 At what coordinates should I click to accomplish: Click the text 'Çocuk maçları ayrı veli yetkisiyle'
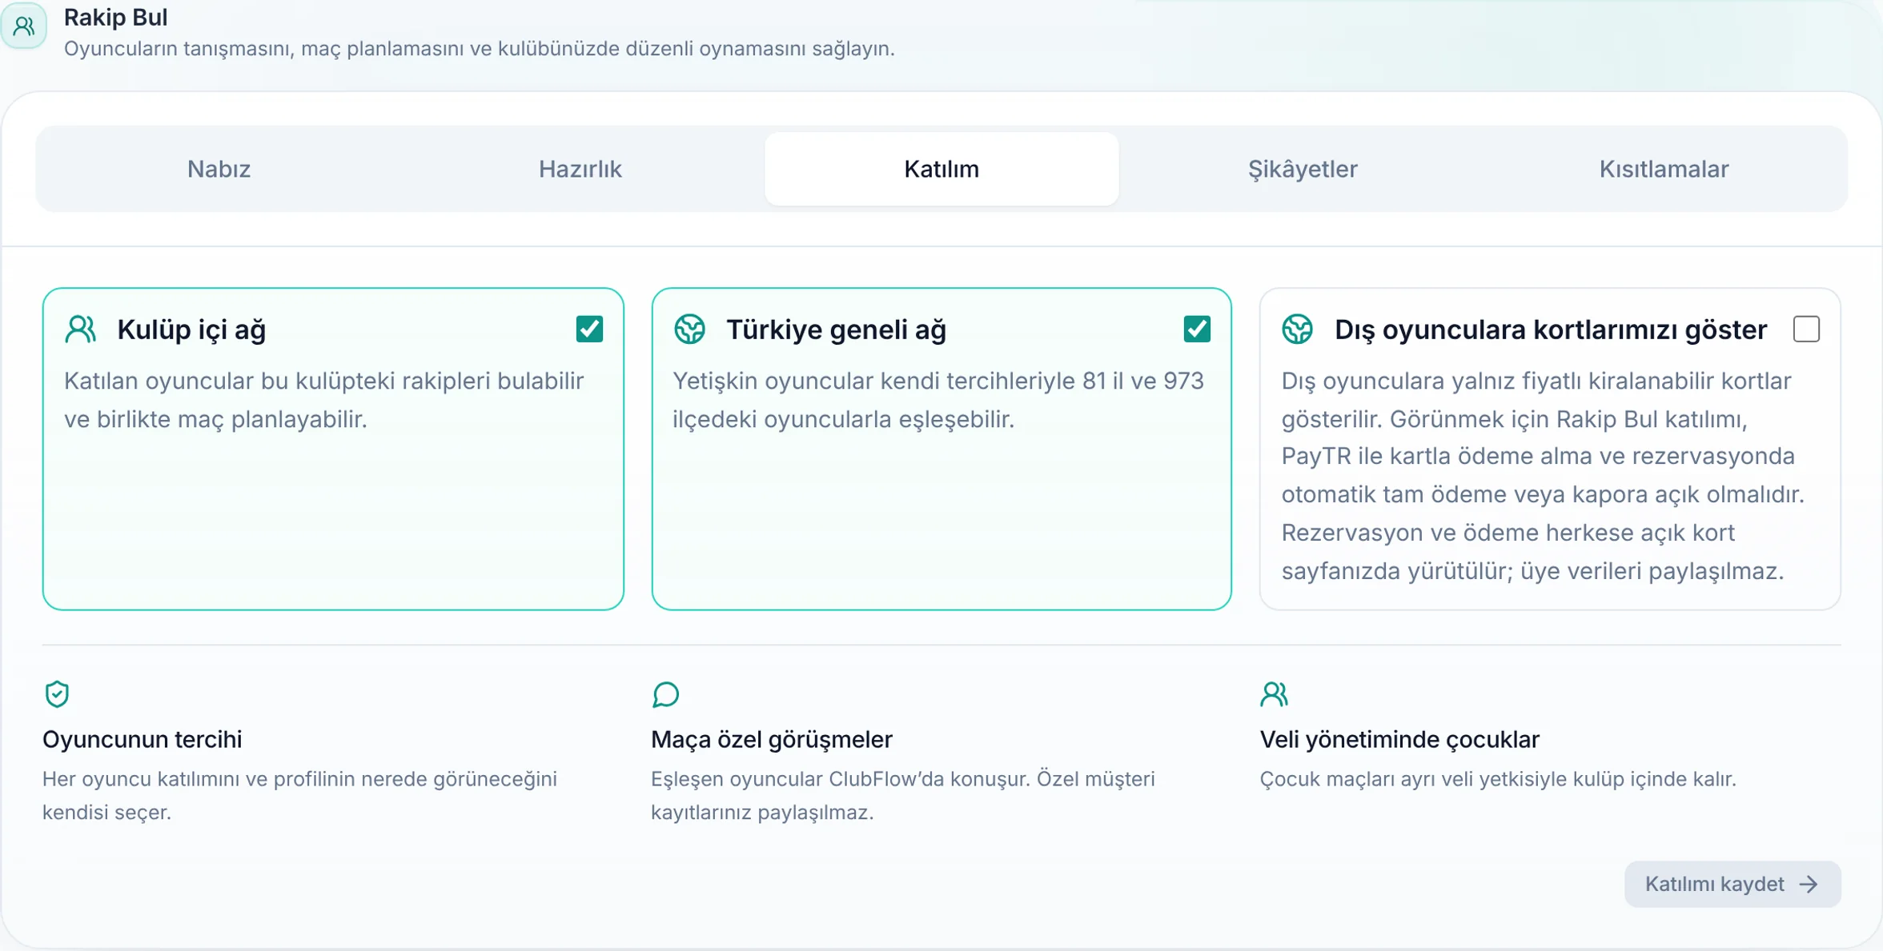point(1498,778)
